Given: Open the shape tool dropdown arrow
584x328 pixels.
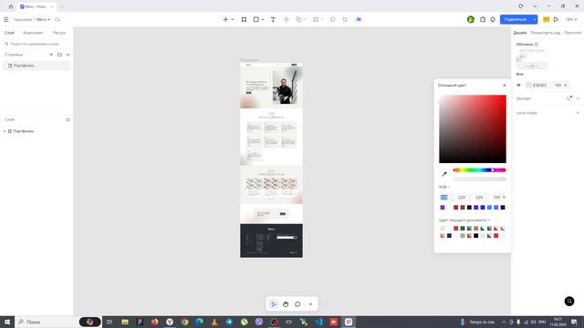Looking at the screenshot, I should tap(263, 19).
